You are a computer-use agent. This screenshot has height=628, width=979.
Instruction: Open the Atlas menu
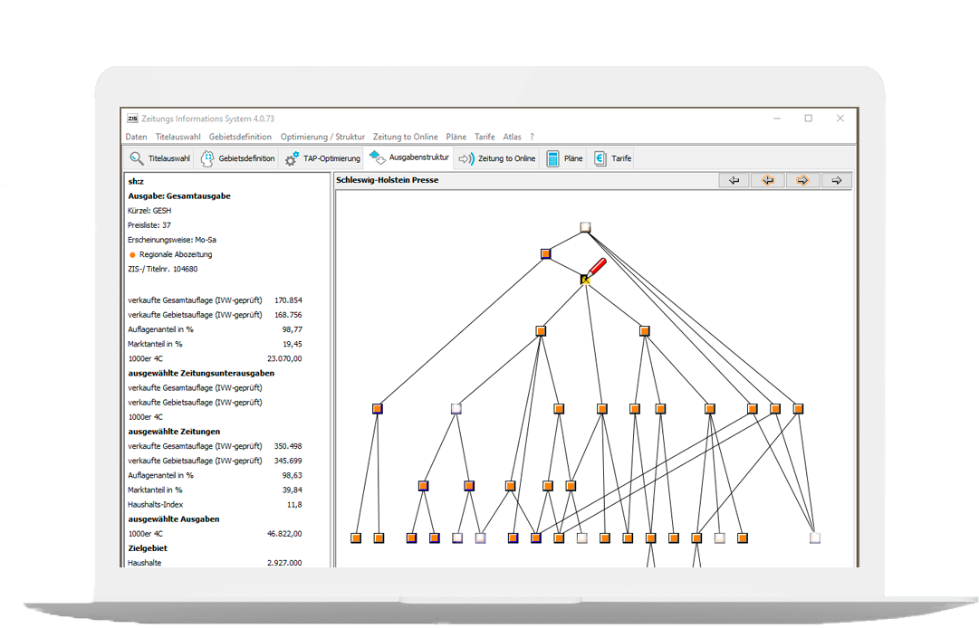[512, 137]
